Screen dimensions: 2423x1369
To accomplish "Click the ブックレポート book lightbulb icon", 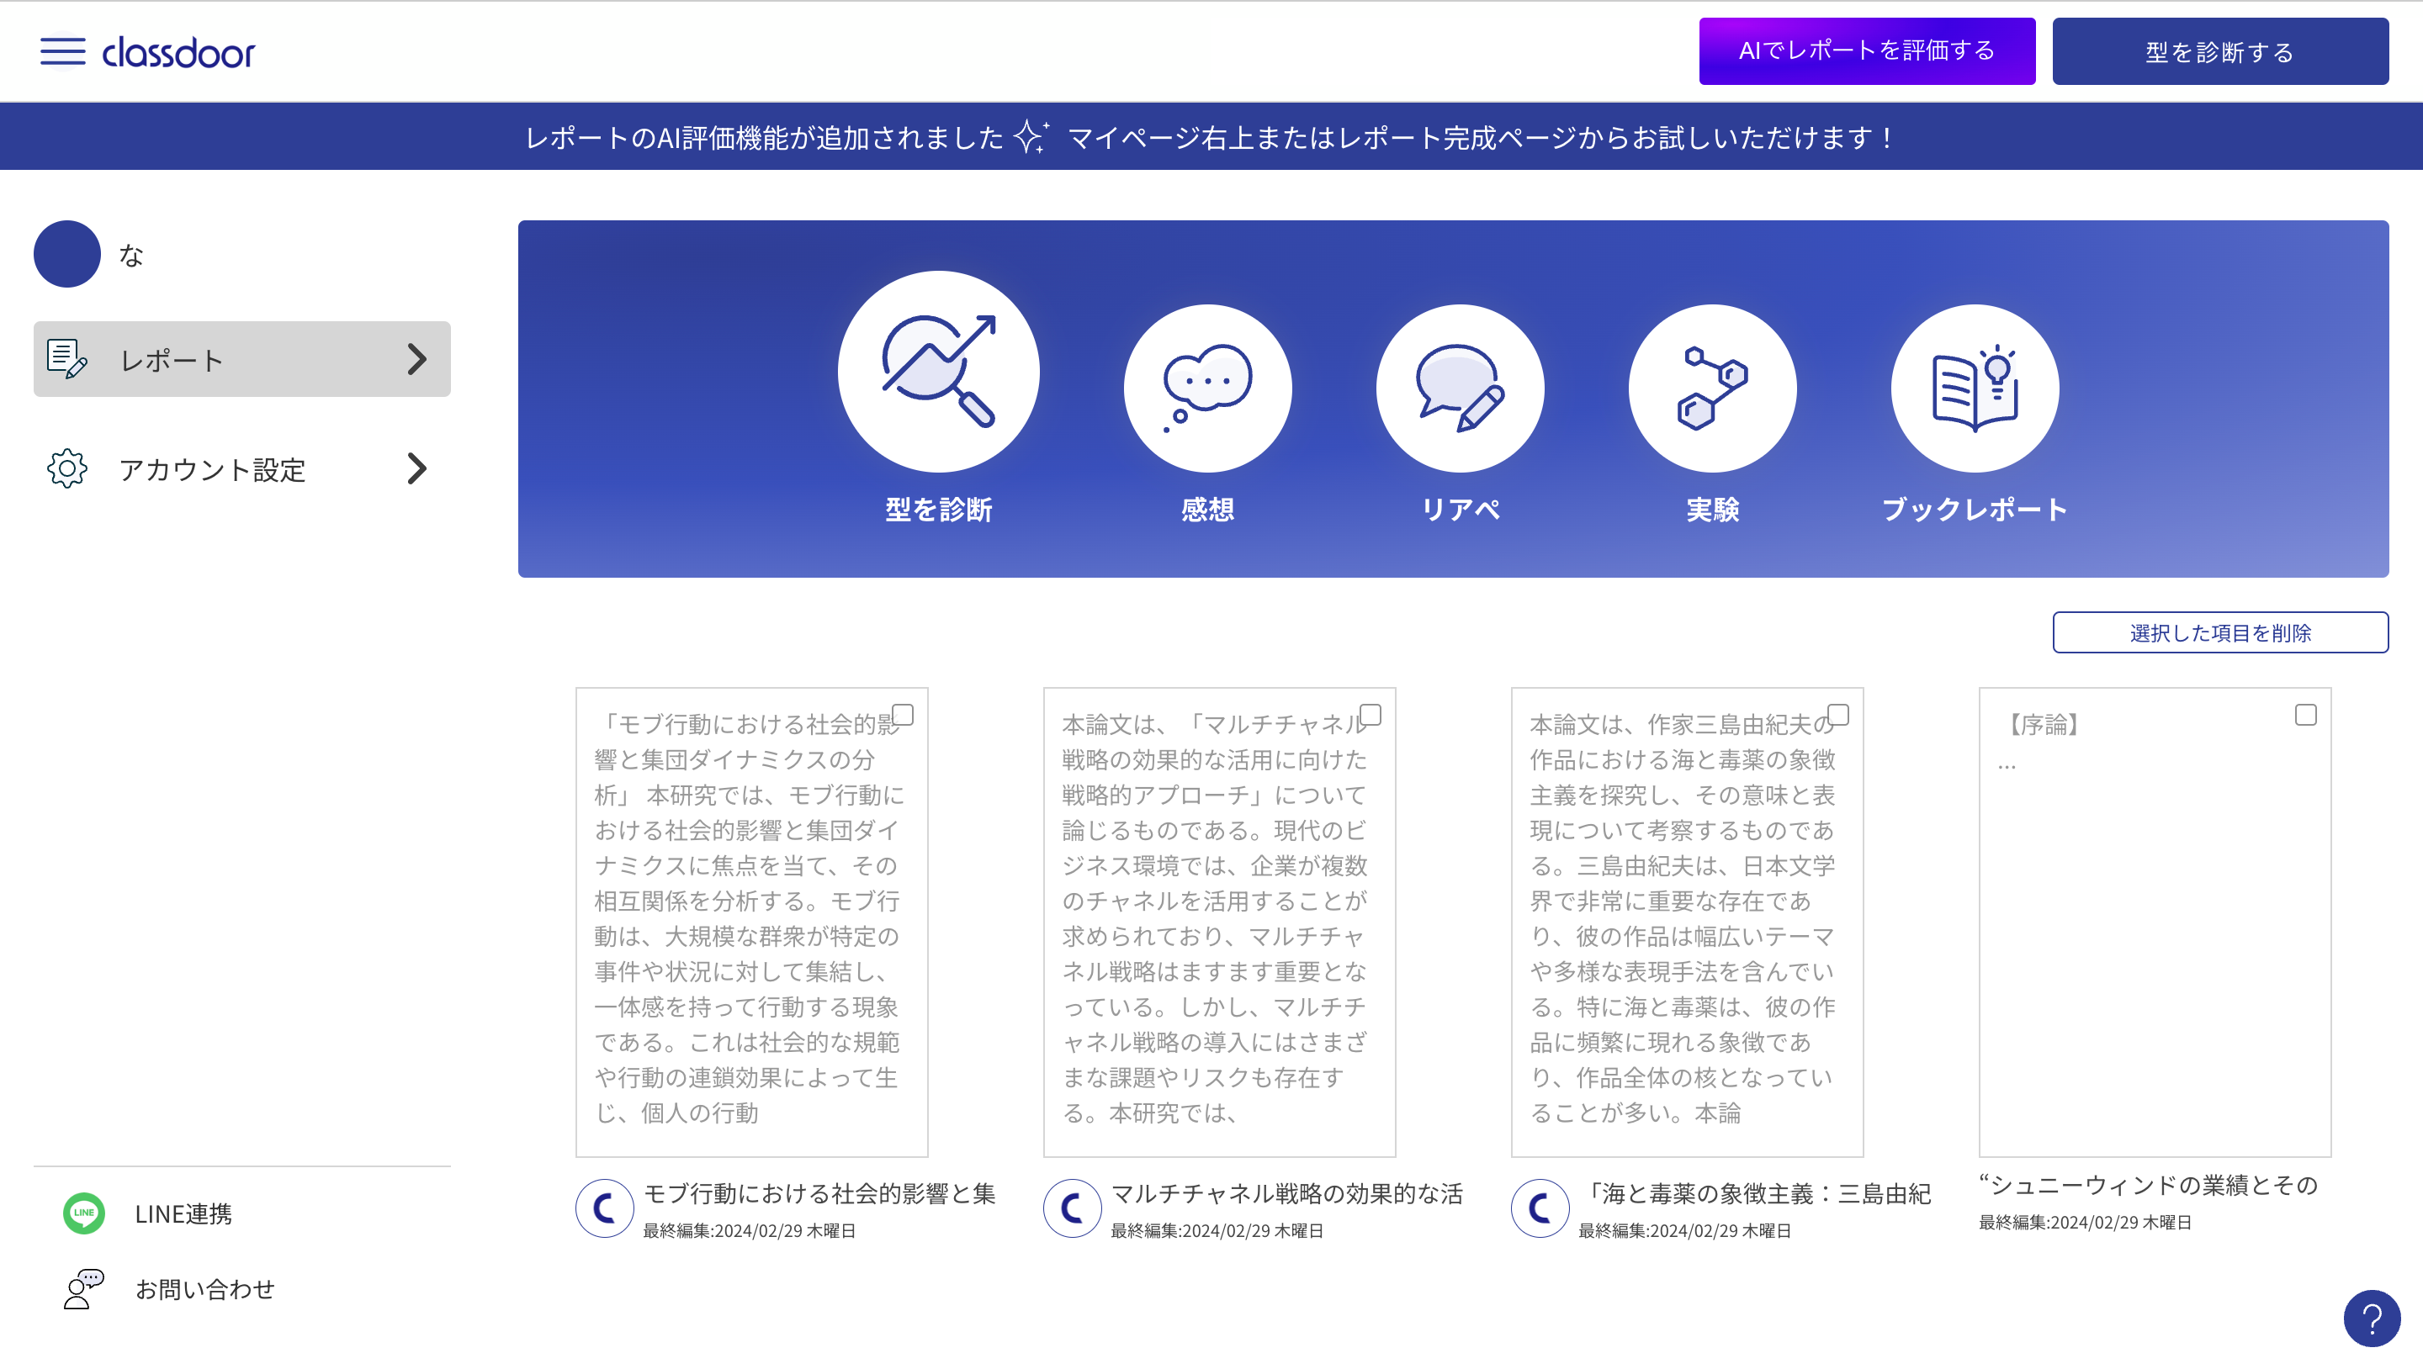I will 1974,388.
